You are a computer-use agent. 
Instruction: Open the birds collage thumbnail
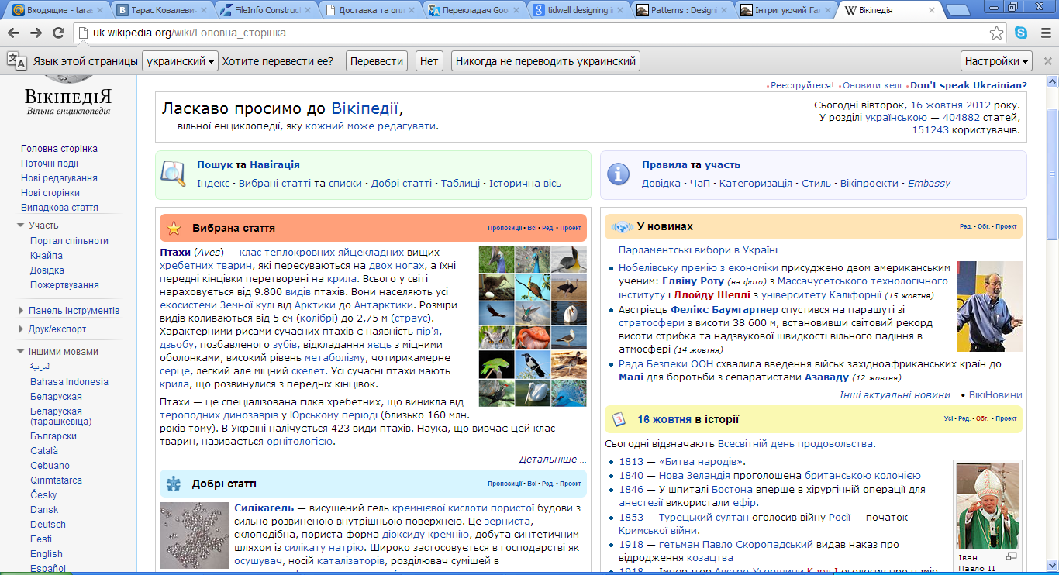tap(533, 326)
